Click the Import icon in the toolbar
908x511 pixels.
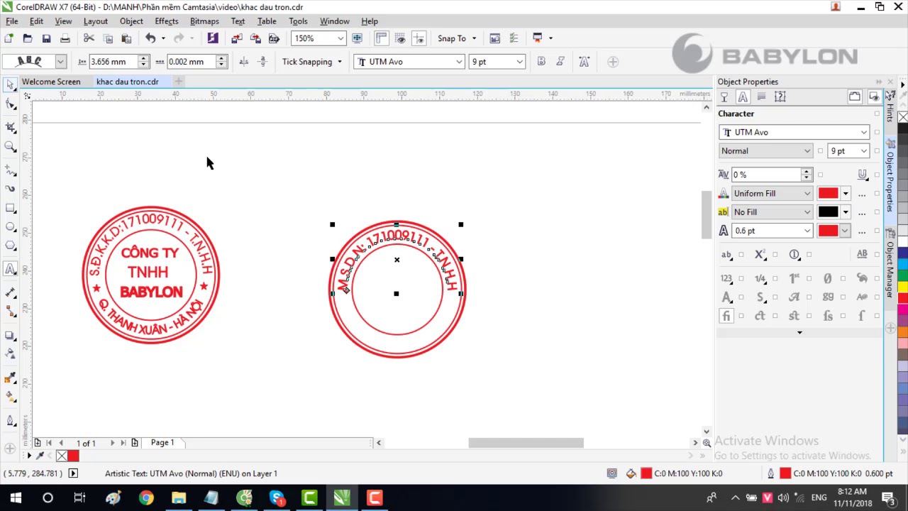click(237, 38)
